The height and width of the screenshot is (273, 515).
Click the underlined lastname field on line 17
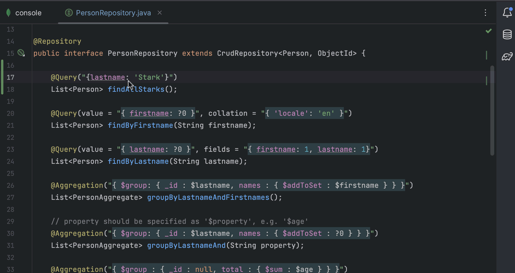(108, 77)
